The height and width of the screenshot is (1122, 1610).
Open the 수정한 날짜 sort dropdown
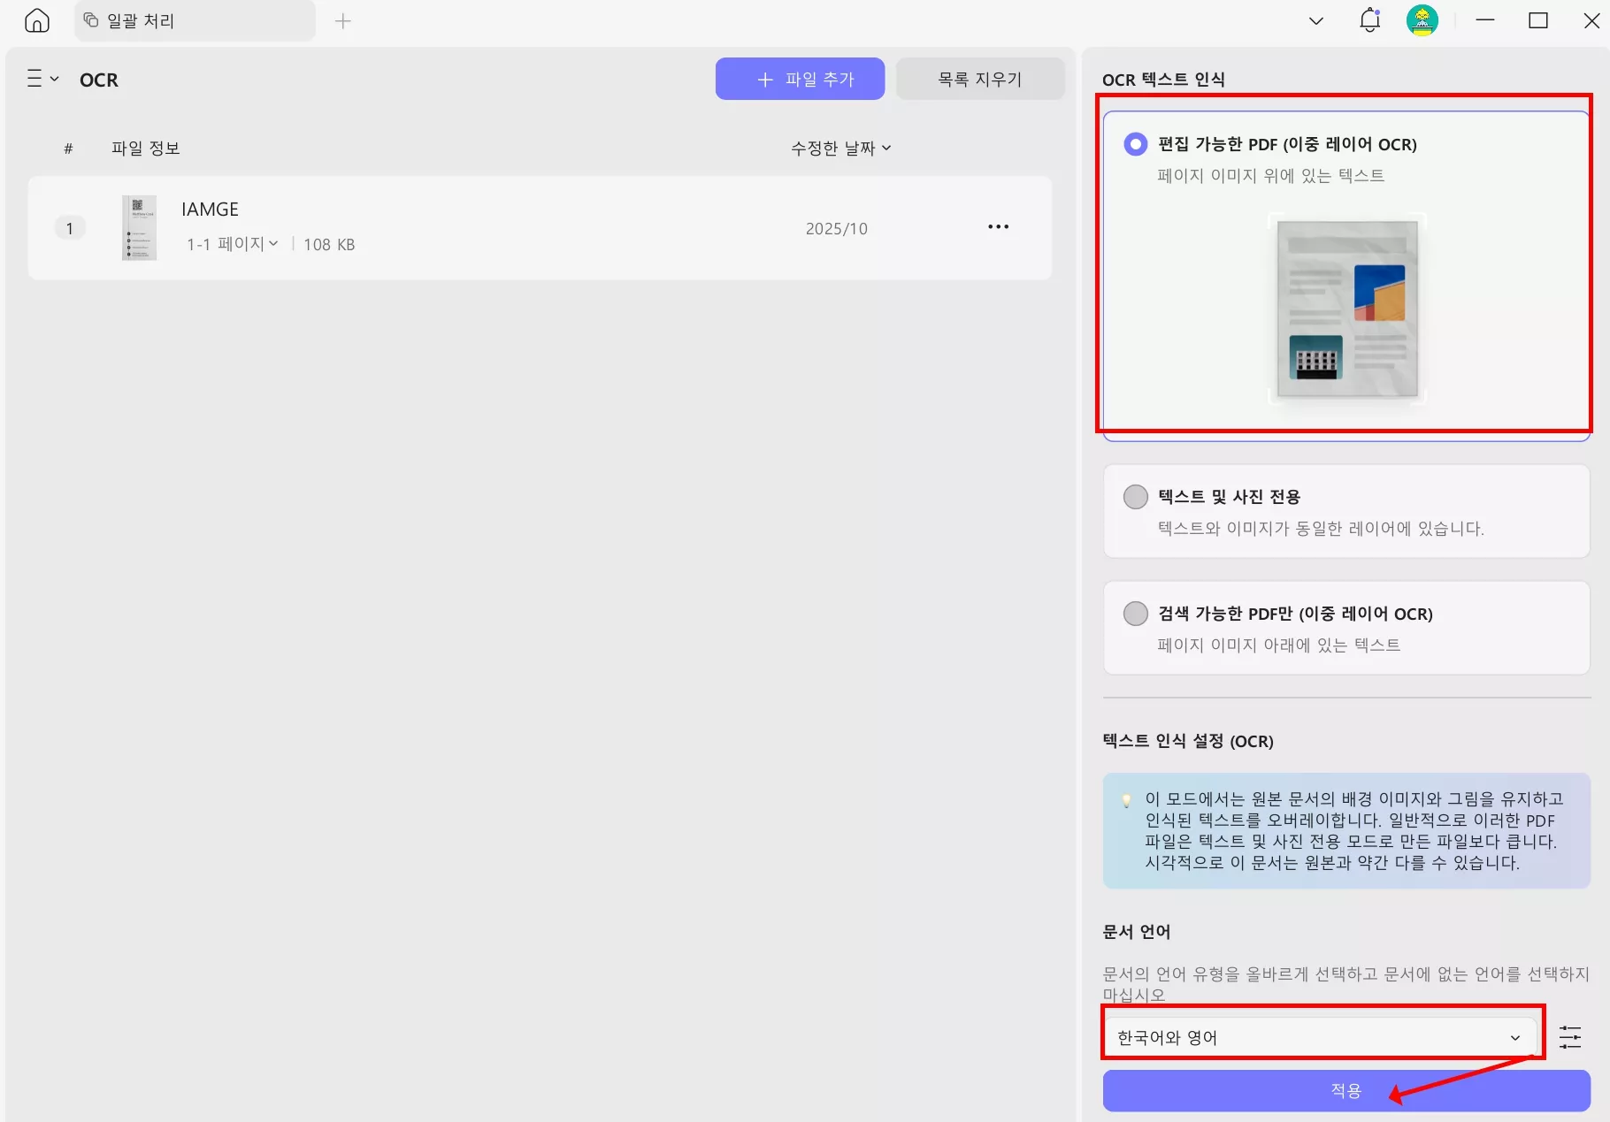[x=838, y=148]
